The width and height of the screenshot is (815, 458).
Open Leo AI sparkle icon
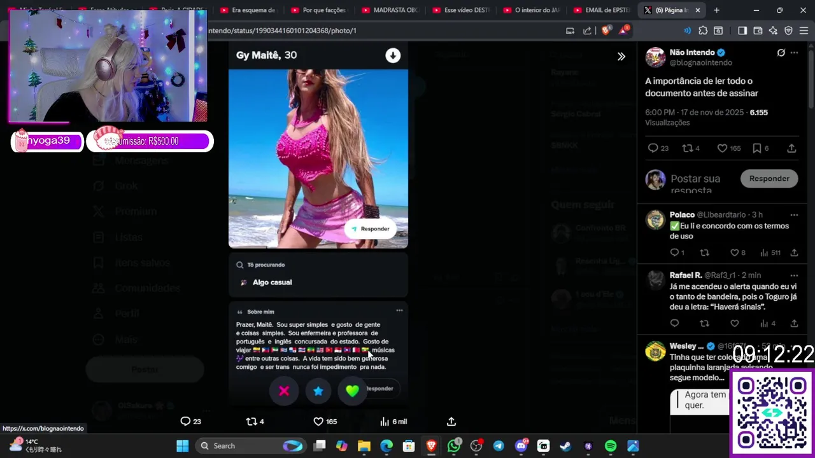(x=773, y=31)
